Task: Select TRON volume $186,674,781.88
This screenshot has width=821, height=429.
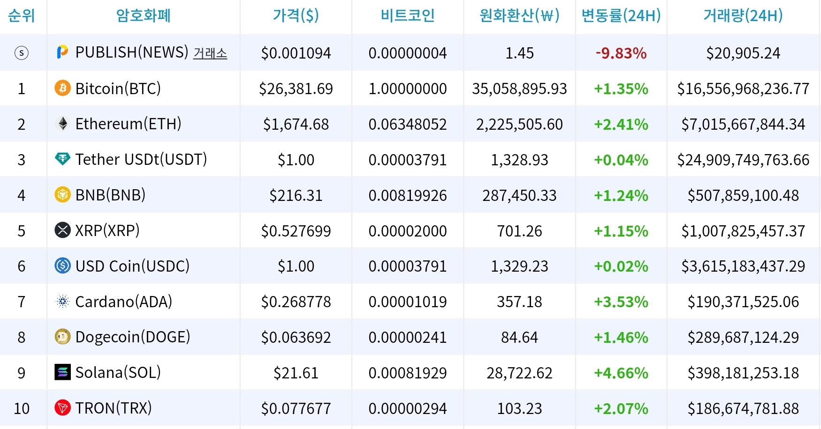Action: click(x=743, y=408)
